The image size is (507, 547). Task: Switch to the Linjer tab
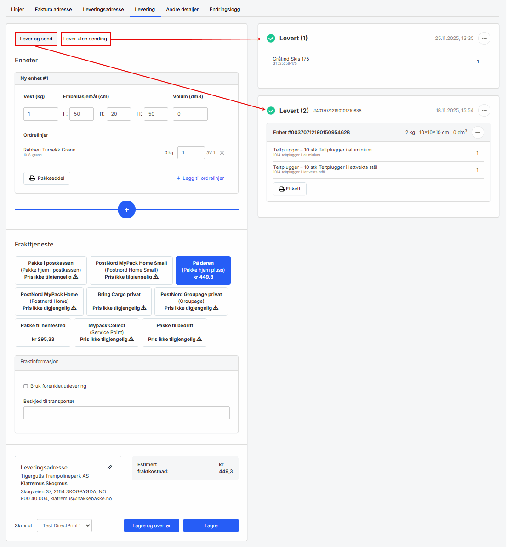coord(17,9)
